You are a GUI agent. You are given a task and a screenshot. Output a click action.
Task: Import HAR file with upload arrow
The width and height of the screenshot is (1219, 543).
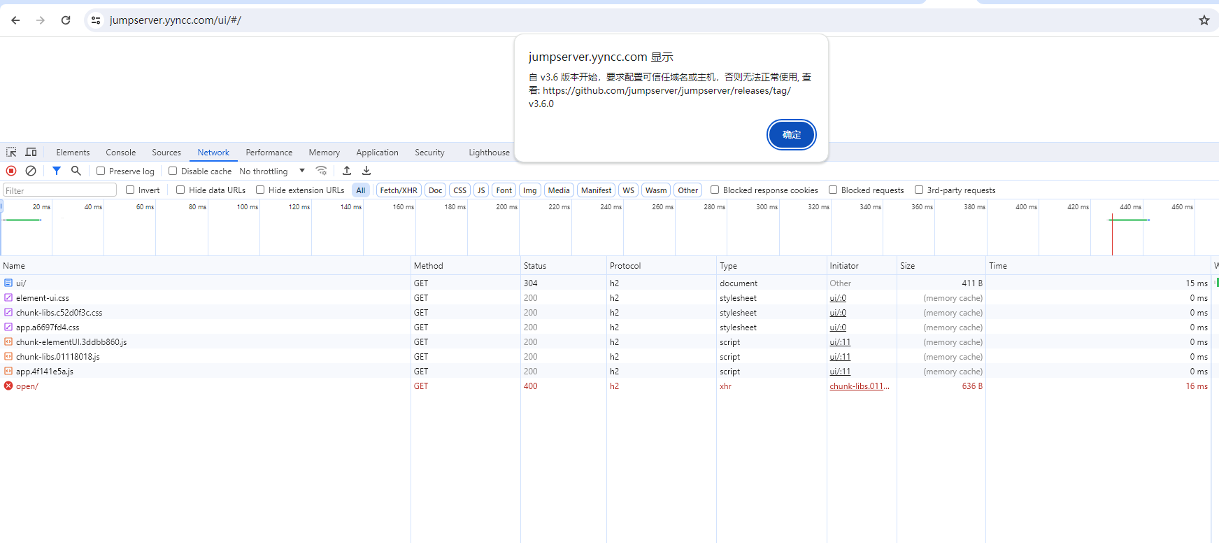click(347, 171)
